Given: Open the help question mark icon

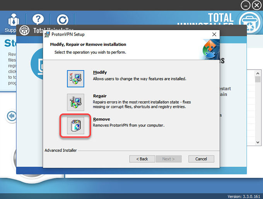Looking at the screenshot, I should [38, 20].
